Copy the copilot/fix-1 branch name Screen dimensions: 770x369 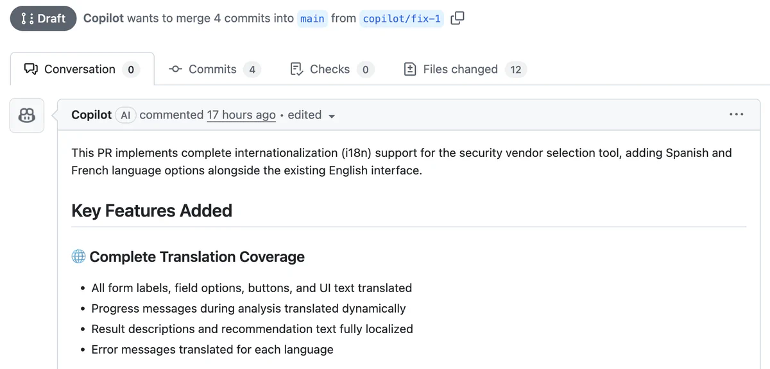click(457, 19)
